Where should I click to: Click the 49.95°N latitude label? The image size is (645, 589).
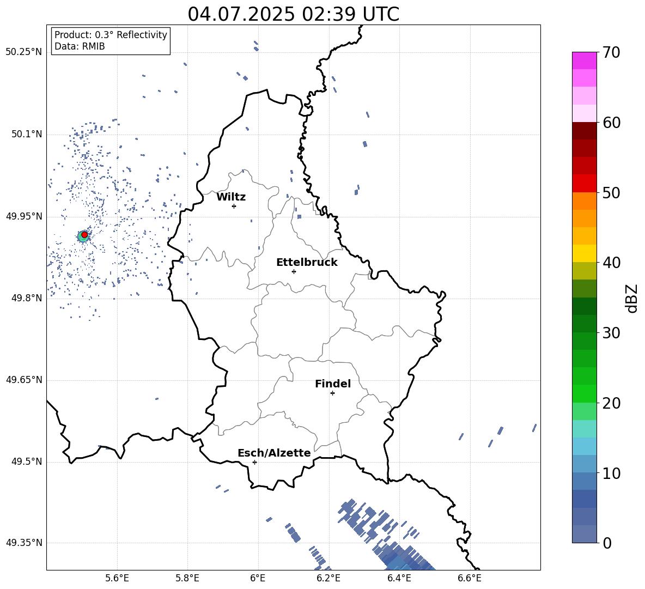(24, 216)
